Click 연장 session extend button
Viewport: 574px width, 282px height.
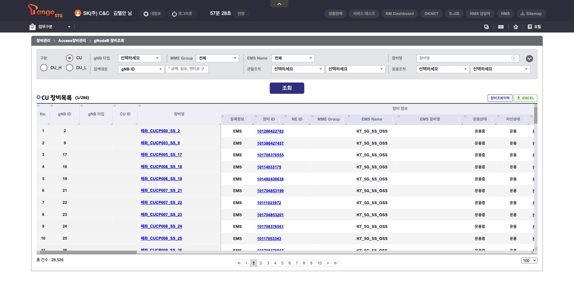(241, 14)
